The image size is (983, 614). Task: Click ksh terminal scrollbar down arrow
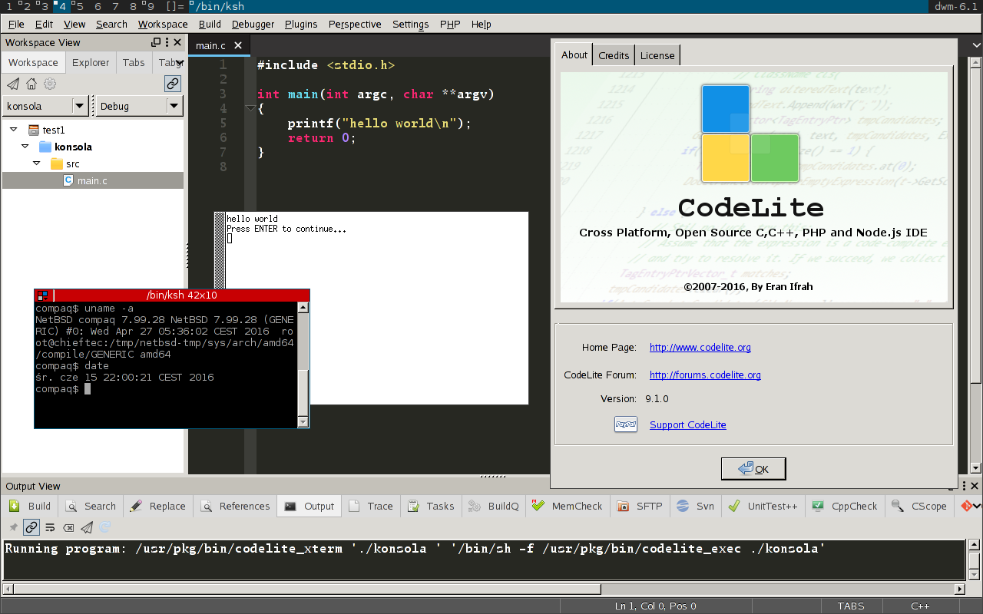303,421
